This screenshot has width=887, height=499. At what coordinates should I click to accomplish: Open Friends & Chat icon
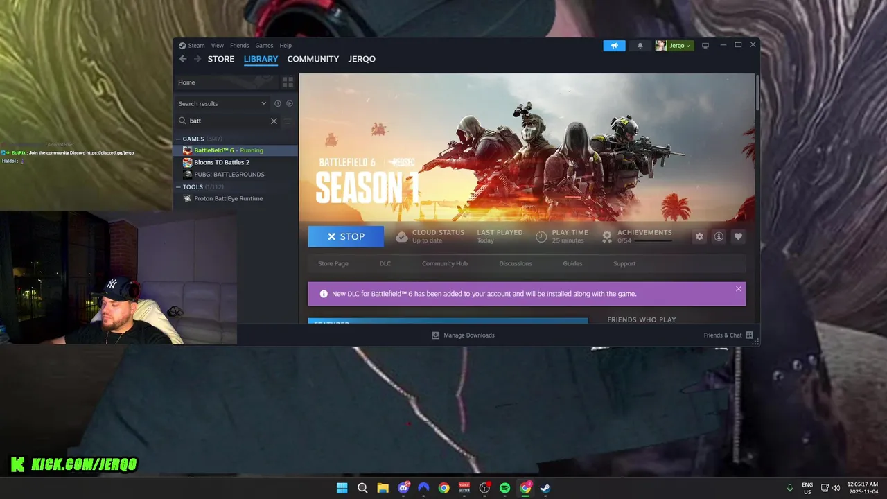point(749,335)
